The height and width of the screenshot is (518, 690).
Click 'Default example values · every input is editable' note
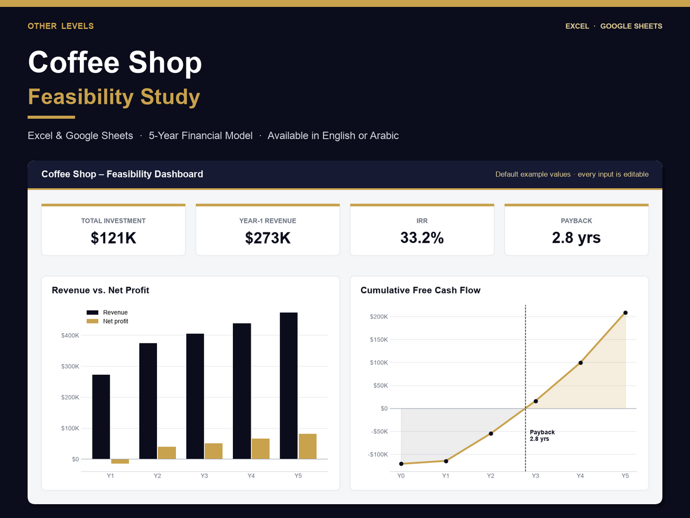pos(572,174)
